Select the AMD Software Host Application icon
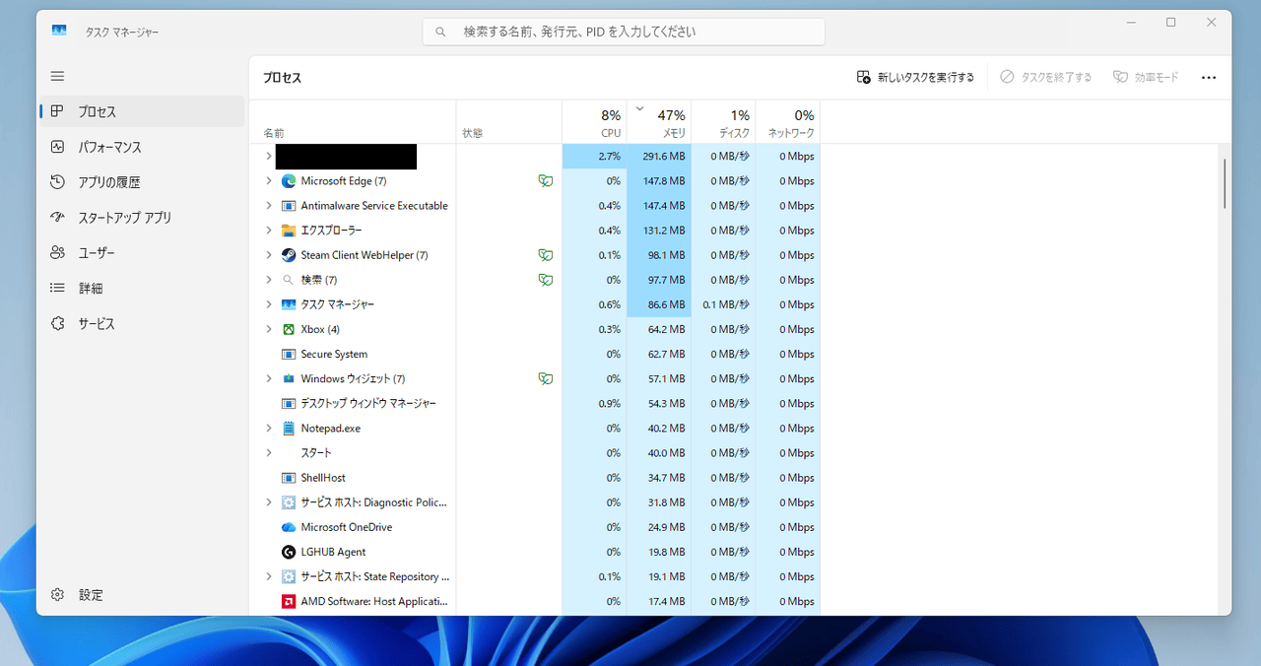The height and width of the screenshot is (666, 1261). pos(289,601)
